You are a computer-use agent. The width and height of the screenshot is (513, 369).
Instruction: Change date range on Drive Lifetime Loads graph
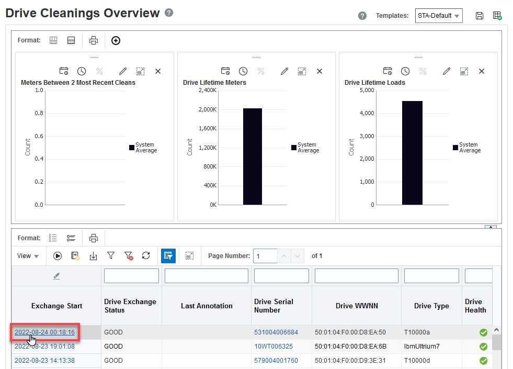[387, 71]
